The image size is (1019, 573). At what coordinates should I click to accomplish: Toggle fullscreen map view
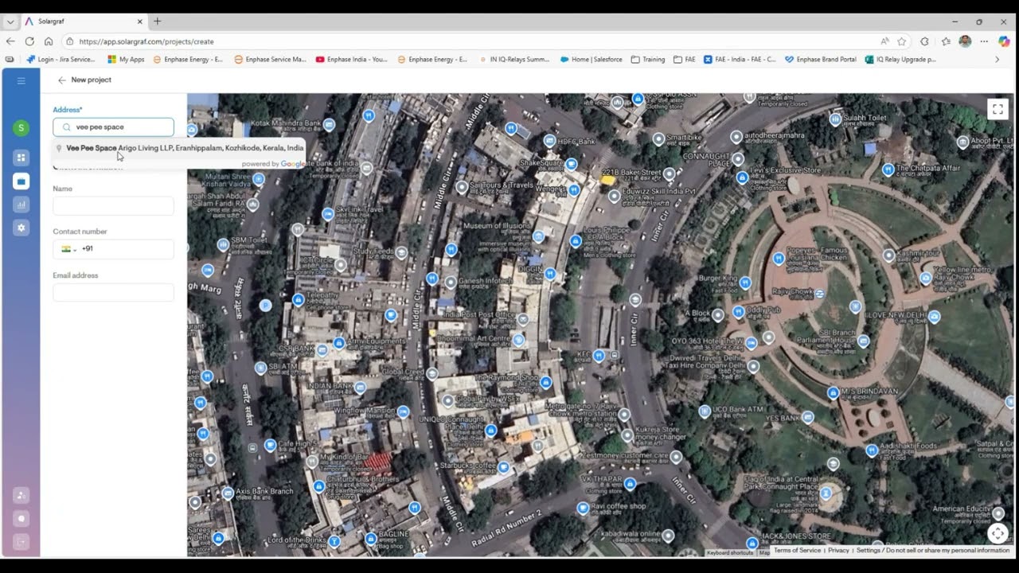998,109
